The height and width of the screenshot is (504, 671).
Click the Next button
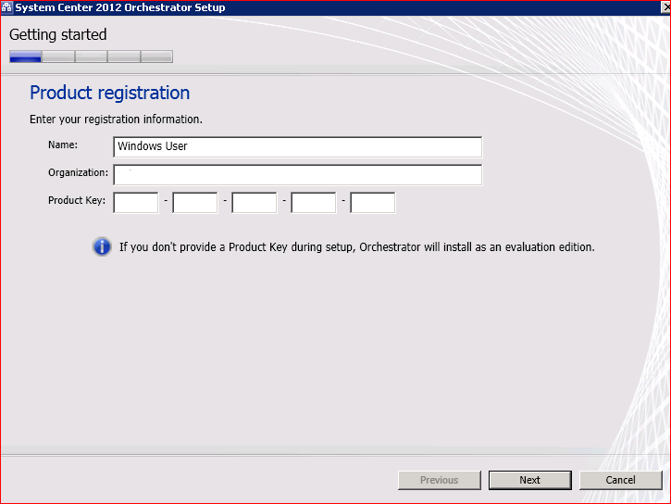point(529,480)
